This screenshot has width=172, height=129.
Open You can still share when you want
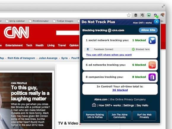(x=109, y=55)
